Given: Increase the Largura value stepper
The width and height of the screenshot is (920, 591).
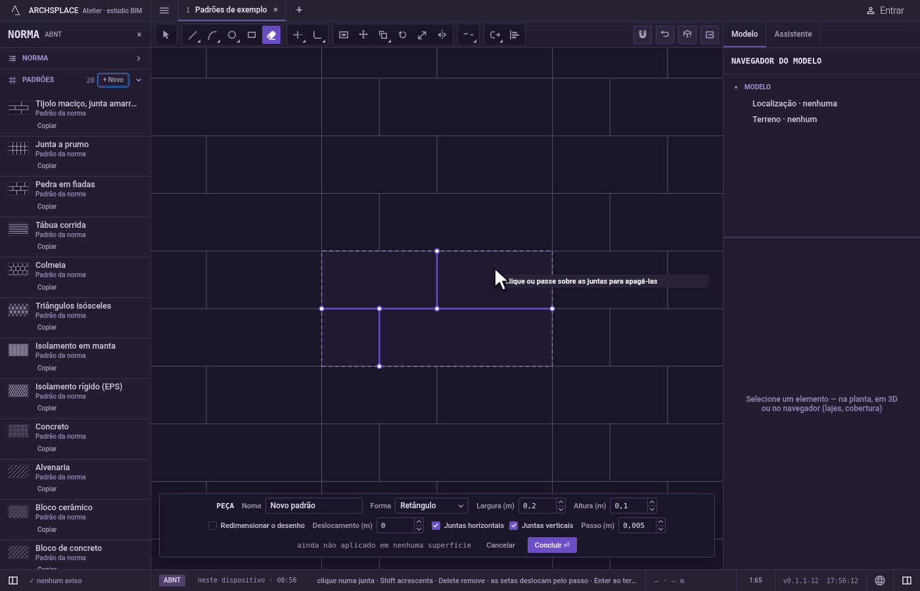Looking at the screenshot, I should pyautogui.click(x=561, y=502).
